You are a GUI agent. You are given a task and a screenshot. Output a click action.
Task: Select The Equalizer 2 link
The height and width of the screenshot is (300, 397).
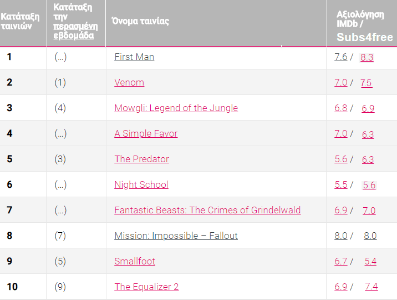146,287
